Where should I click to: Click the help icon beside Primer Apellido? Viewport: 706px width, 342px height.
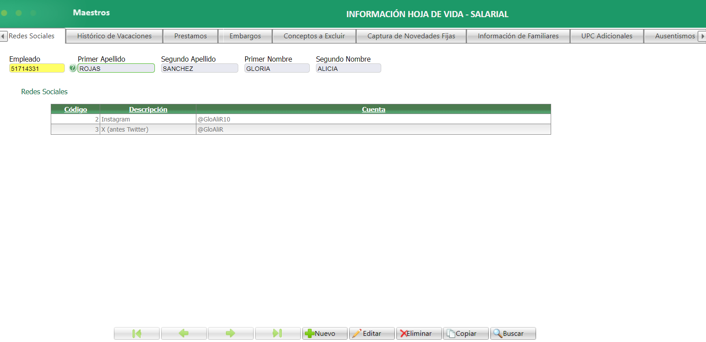point(72,68)
